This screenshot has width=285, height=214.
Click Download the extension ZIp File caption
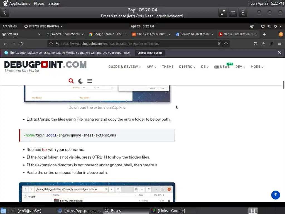click(97, 107)
